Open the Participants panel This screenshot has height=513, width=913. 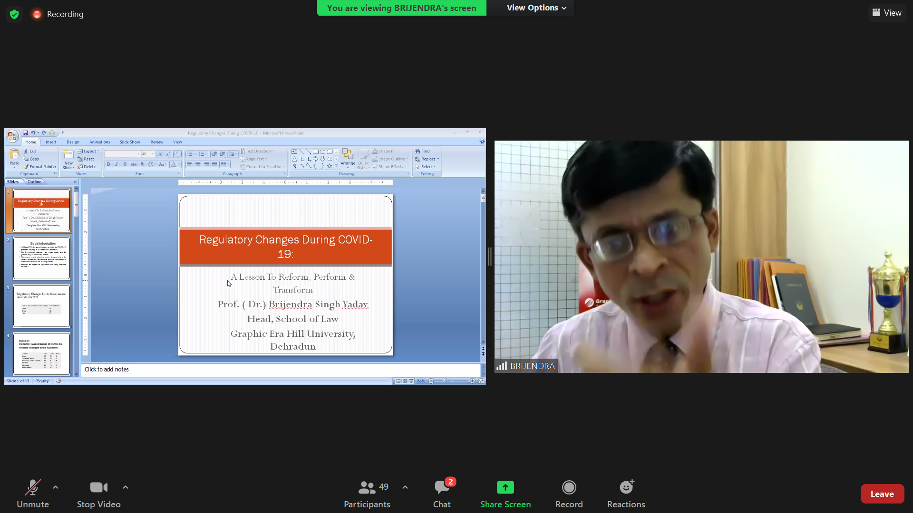367,493
